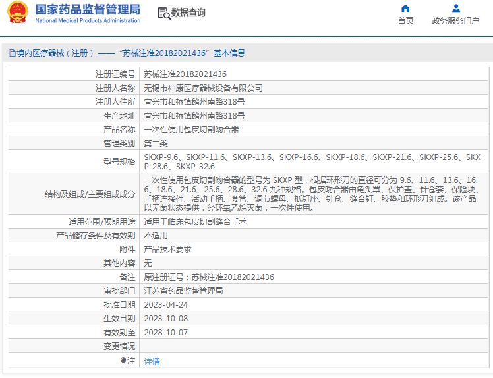Select 无锡市神康医疗器械设备有限公司 registrant name

click(x=203, y=88)
